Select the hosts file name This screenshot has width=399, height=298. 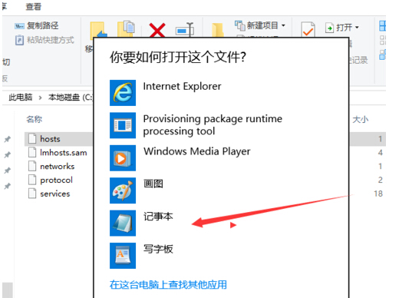click(50, 139)
